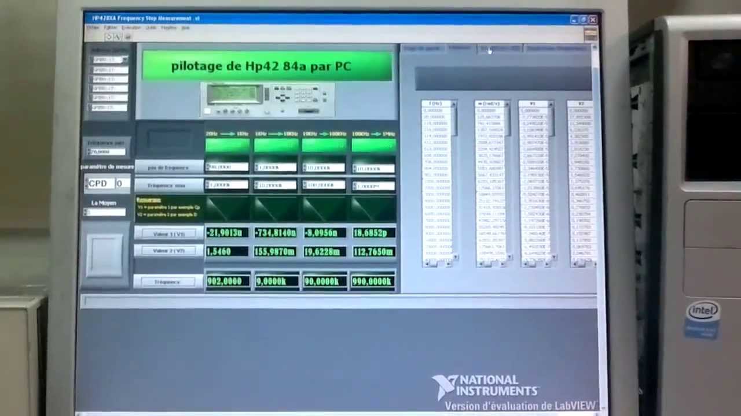Click the La Moyen input field
The width and height of the screenshot is (741, 416).
pos(105,212)
